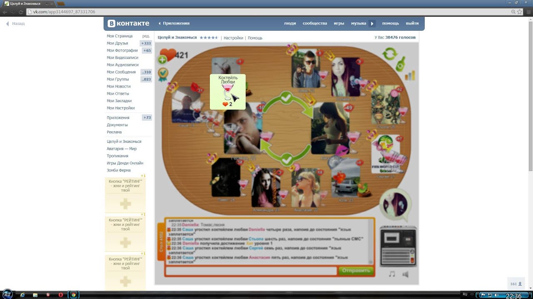The height and width of the screenshot is (299, 533).
Task: Open сообщества in the top menu
Action: [315, 23]
